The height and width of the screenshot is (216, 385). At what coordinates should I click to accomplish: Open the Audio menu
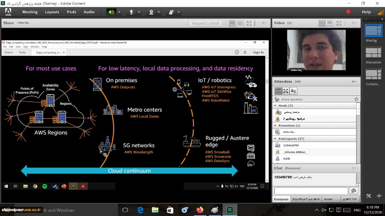tap(89, 12)
